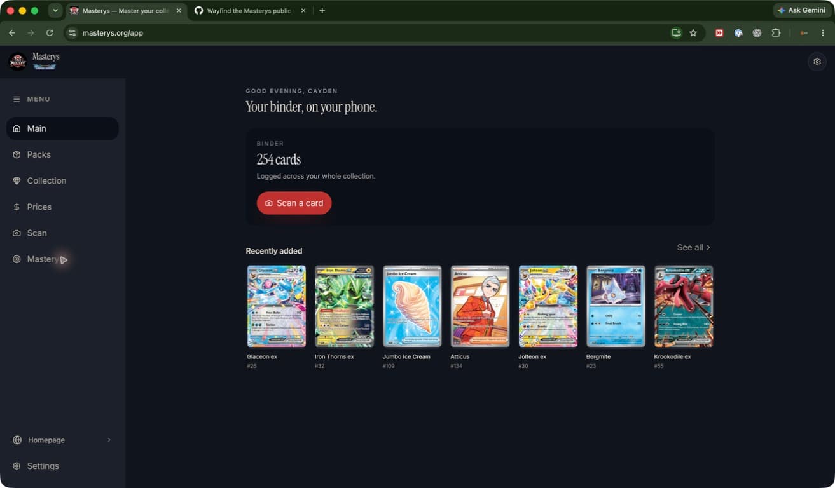View site information beside the URL

(x=72, y=32)
